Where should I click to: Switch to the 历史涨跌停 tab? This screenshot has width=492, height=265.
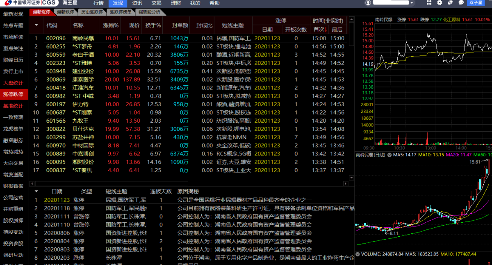coord(92,12)
